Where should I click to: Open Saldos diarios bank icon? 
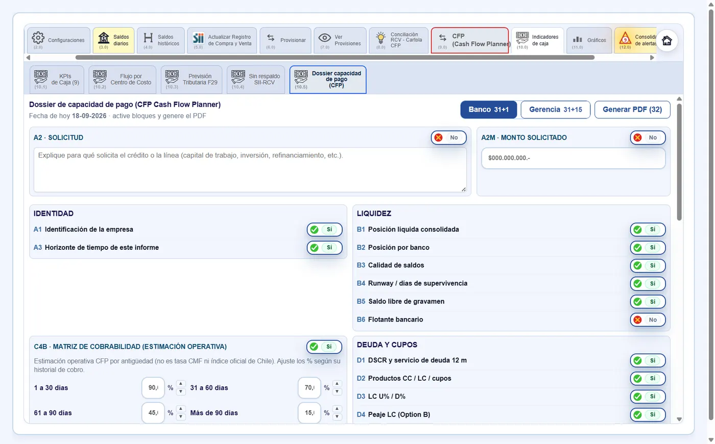click(104, 38)
